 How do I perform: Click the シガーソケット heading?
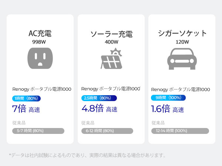click(182, 33)
